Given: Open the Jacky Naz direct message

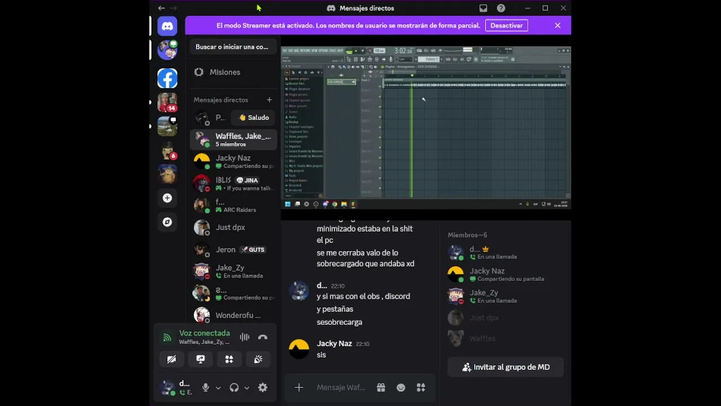Looking at the screenshot, I should [233, 162].
